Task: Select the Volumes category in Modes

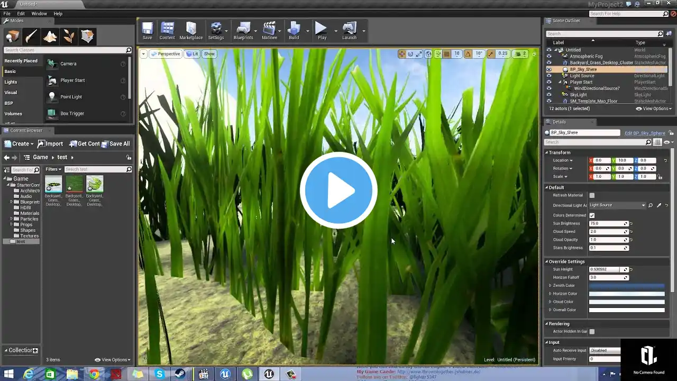Action: [13, 114]
